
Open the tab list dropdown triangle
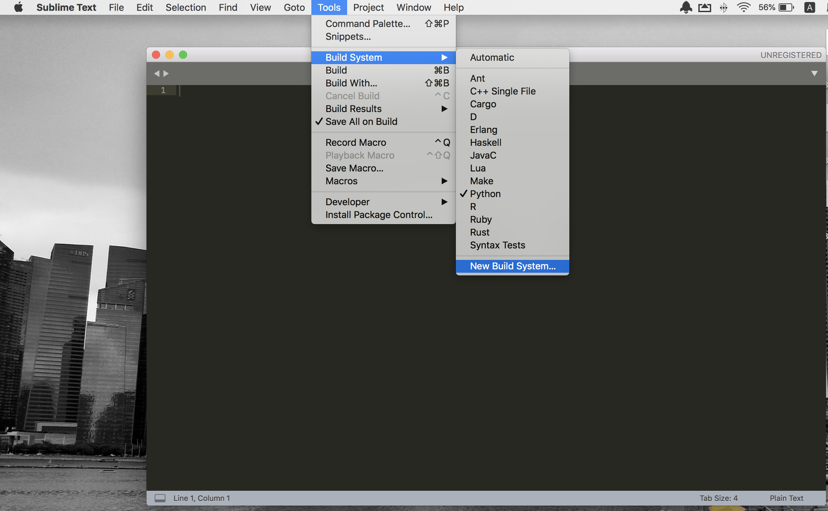click(814, 73)
